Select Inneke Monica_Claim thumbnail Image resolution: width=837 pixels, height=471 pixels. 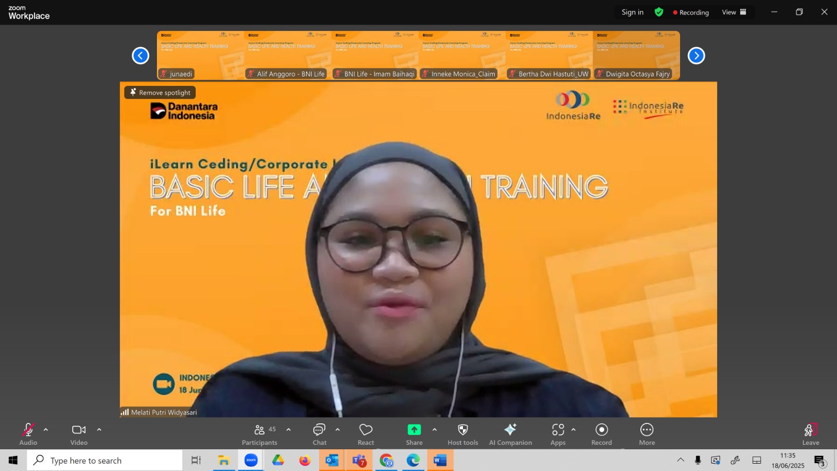point(462,55)
